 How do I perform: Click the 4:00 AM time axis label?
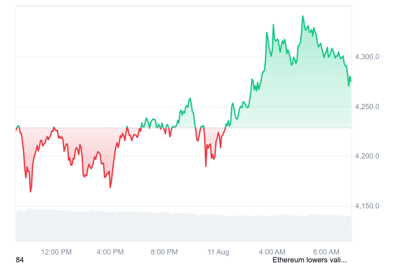click(272, 252)
